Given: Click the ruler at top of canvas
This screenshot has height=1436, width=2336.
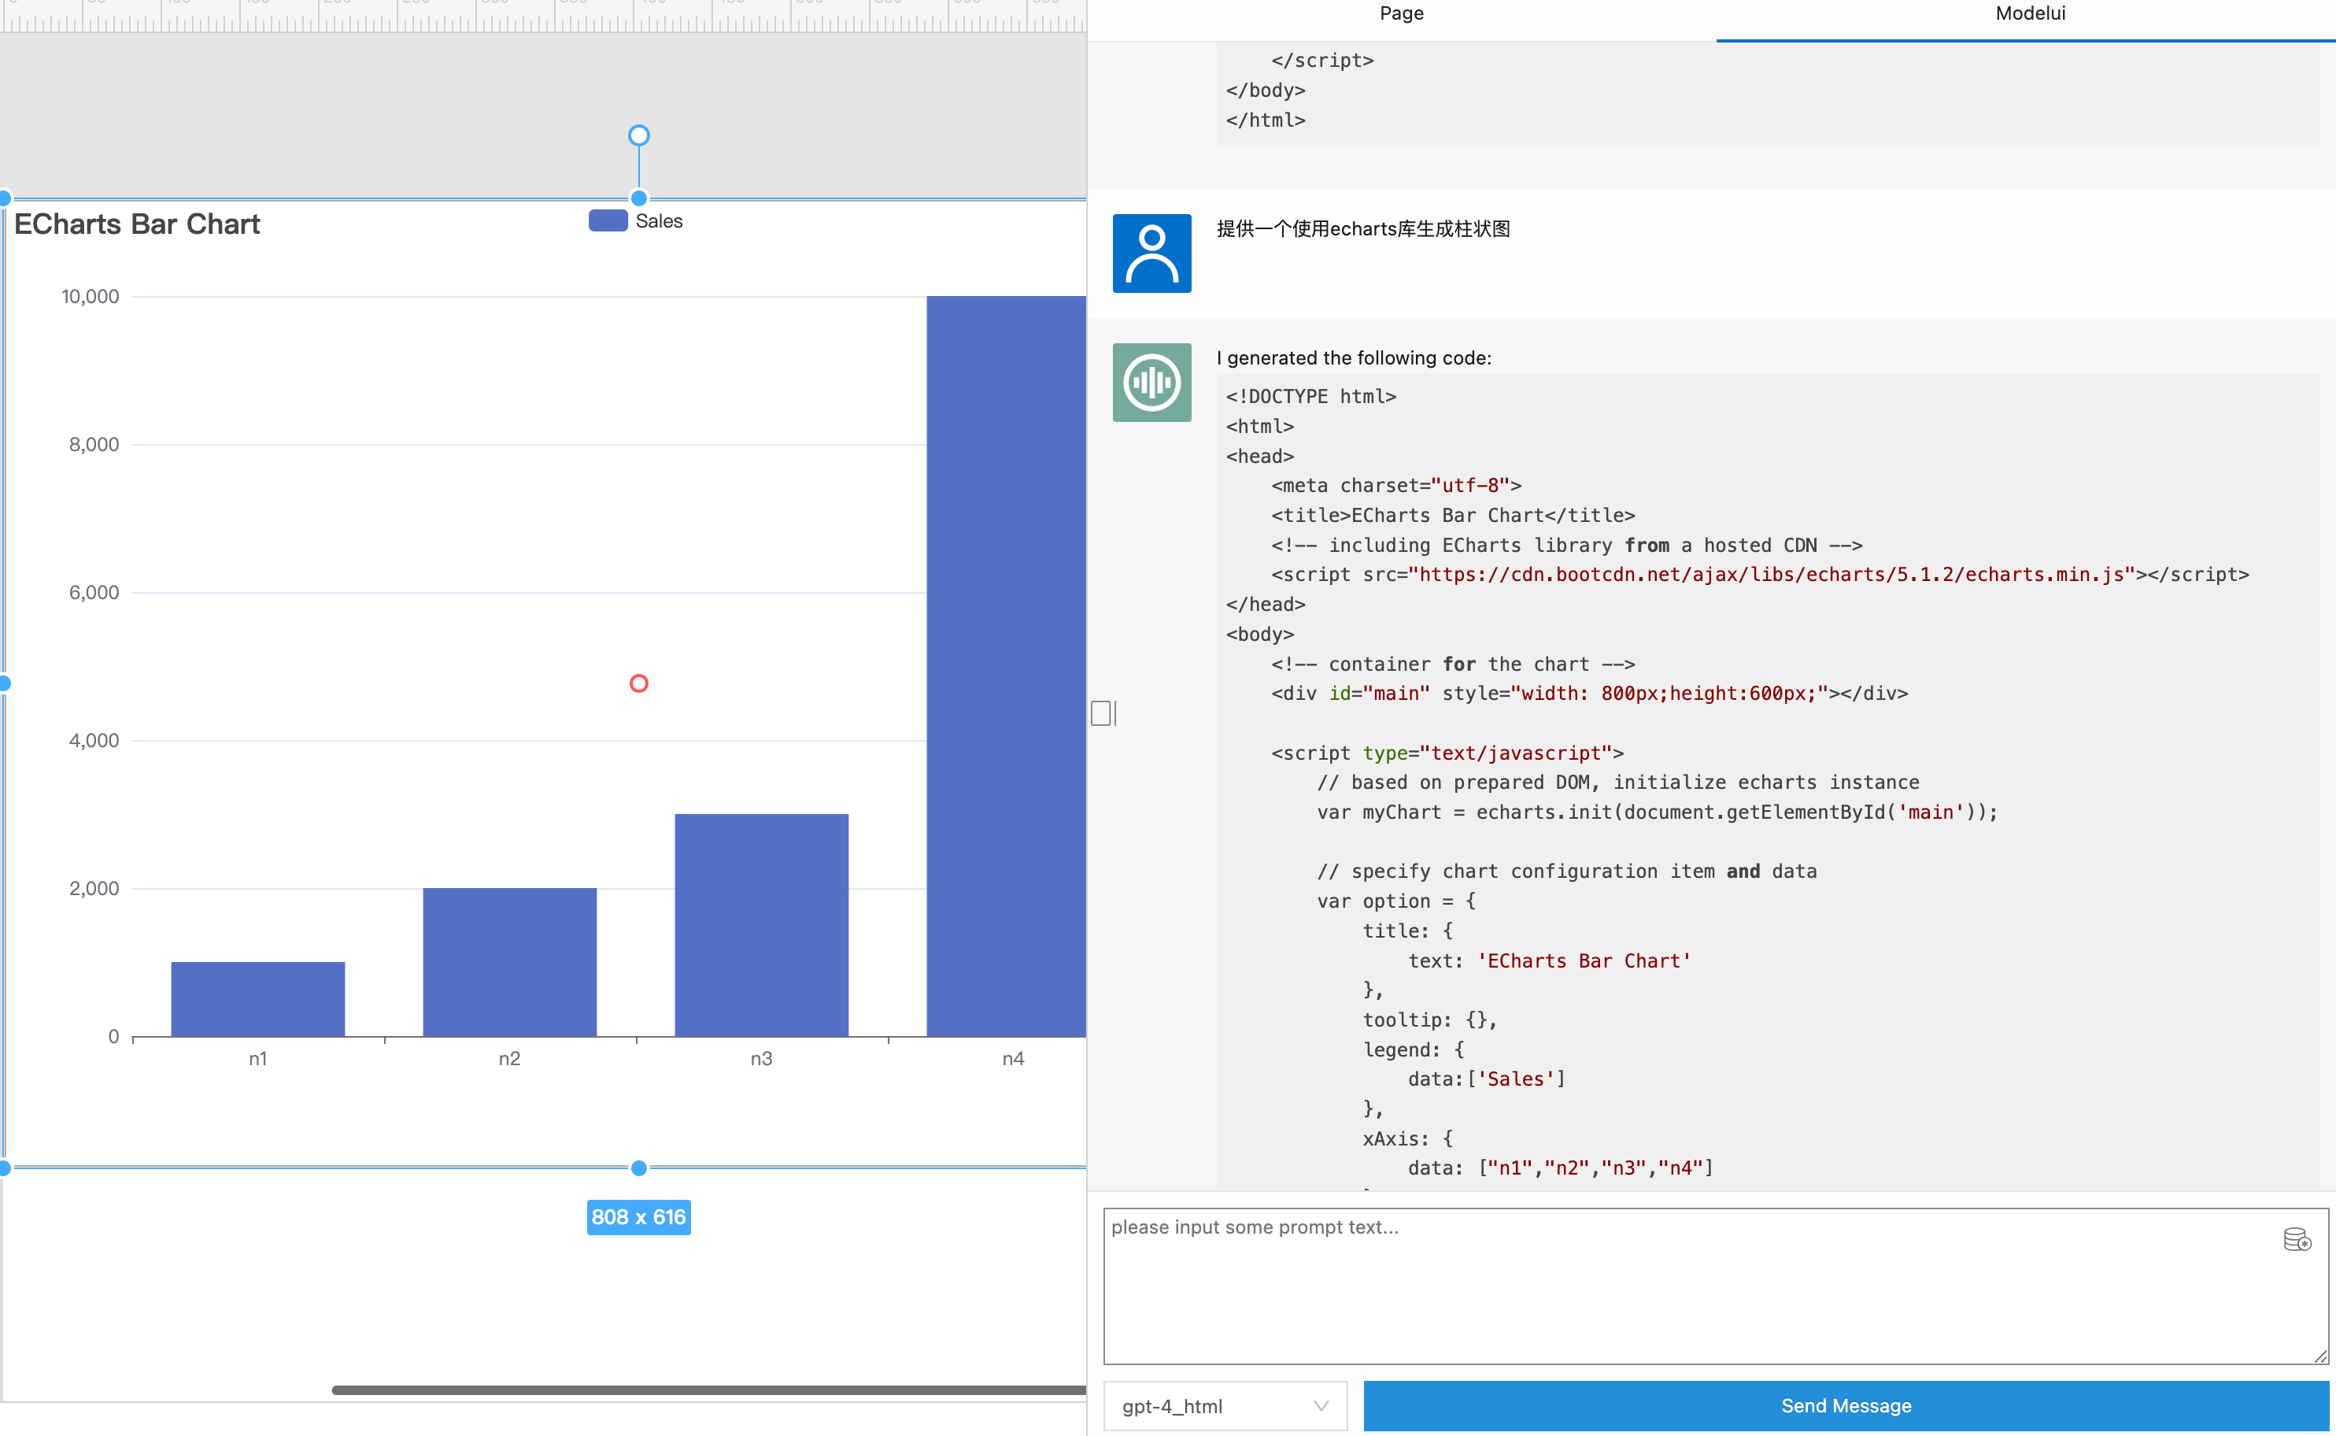Looking at the screenshot, I should pyautogui.click(x=543, y=17).
